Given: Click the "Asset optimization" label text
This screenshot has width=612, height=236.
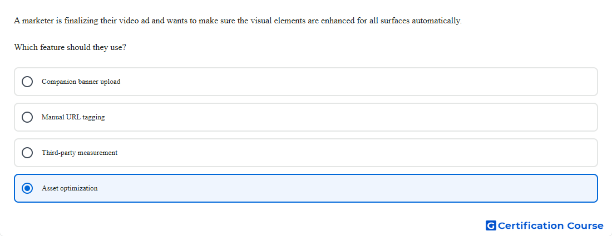Looking at the screenshot, I should point(70,188).
